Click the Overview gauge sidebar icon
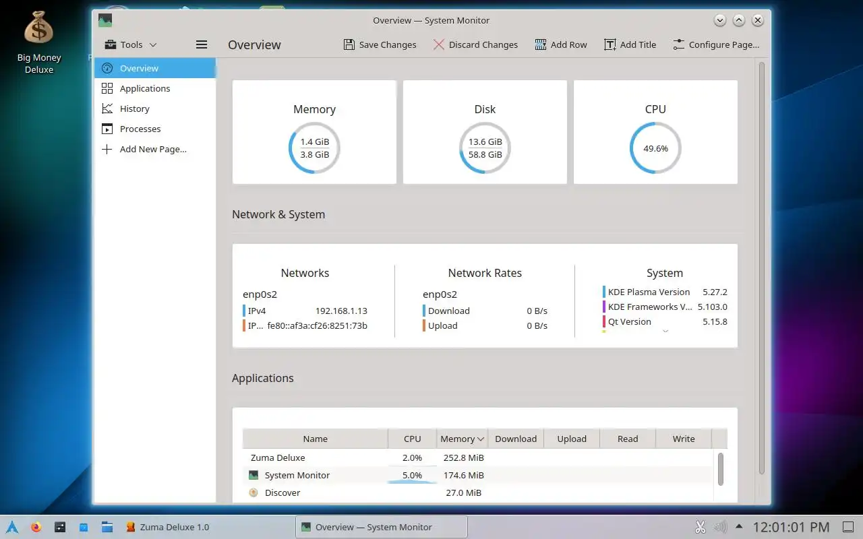 click(x=107, y=68)
